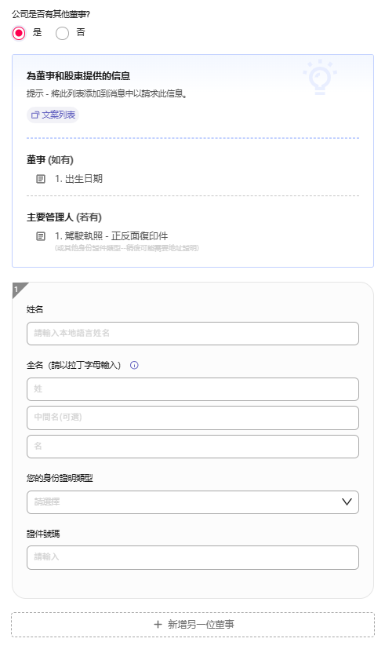This screenshot has width=385, height=653.
Task: Select the 否 radio button
Action: 62,33
